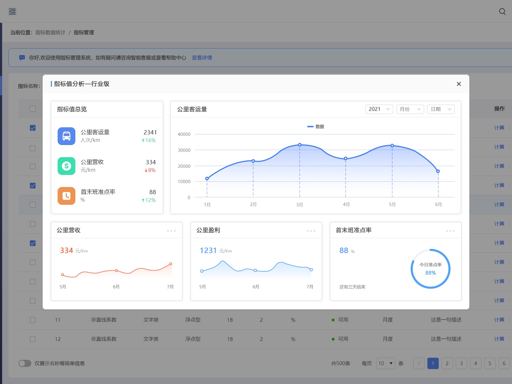
Task: Click the orange clock icon for 首末班准点率
Action: (x=66, y=196)
